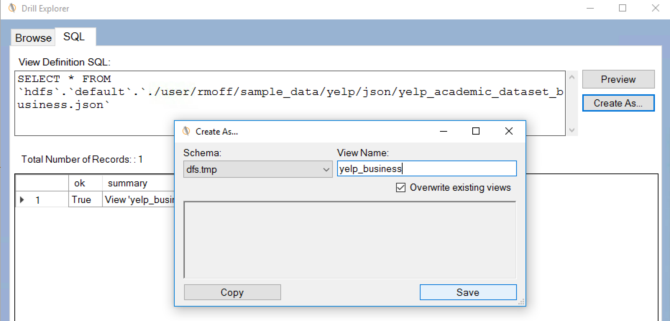670x321 pixels.
Task: Toggle Overwrite existing views checkbox
Action: [x=400, y=187]
